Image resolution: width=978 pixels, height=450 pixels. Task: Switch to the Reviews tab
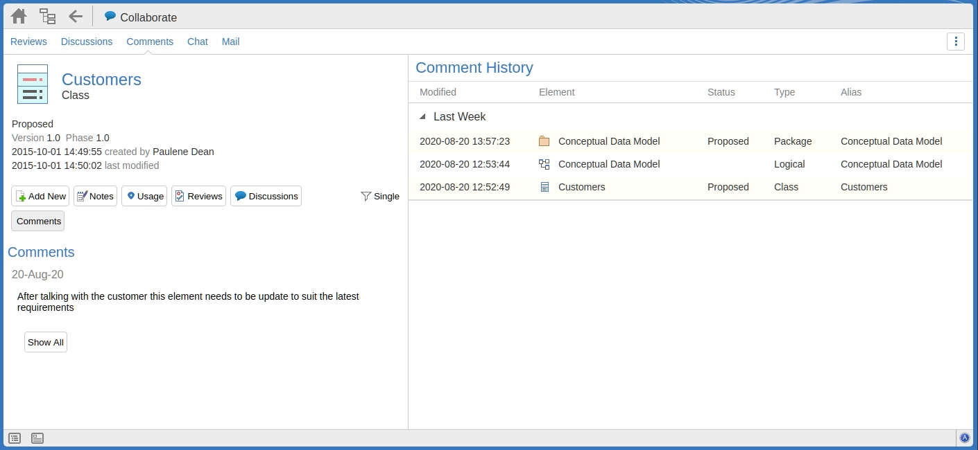(x=28, y=42)
